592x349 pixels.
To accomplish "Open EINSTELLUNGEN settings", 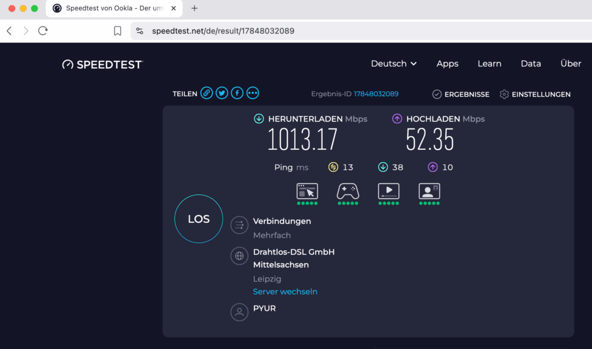I will click(x=535, y=94).
